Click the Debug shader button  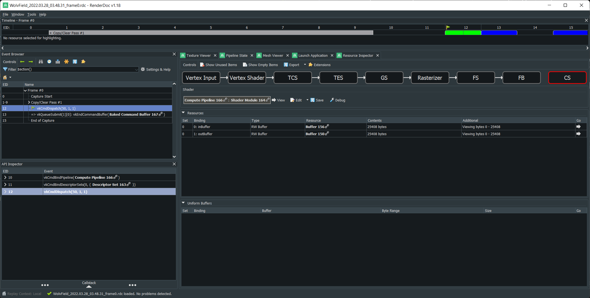337,100
